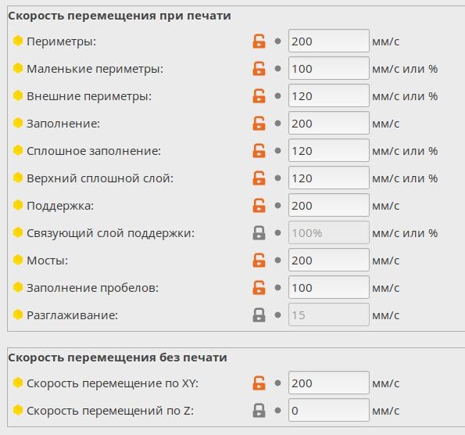Image resolution: width=465 pixels, height=435 pixels.
Task: Click the grey reset dot beside Поддержка field
Action: click(278, 206)
